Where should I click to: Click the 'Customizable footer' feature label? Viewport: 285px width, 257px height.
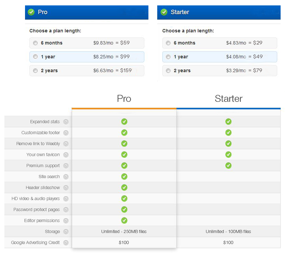pyautogui.click(x=41, y=133)
